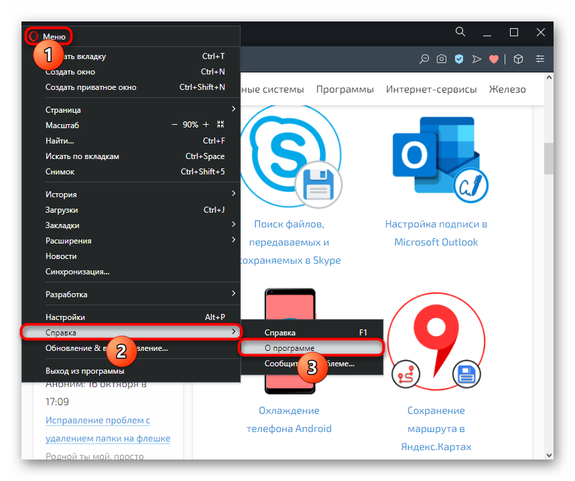Click the fullscreen icon next to zoom
Screen dimensions: 575x481
click(220, 125)
